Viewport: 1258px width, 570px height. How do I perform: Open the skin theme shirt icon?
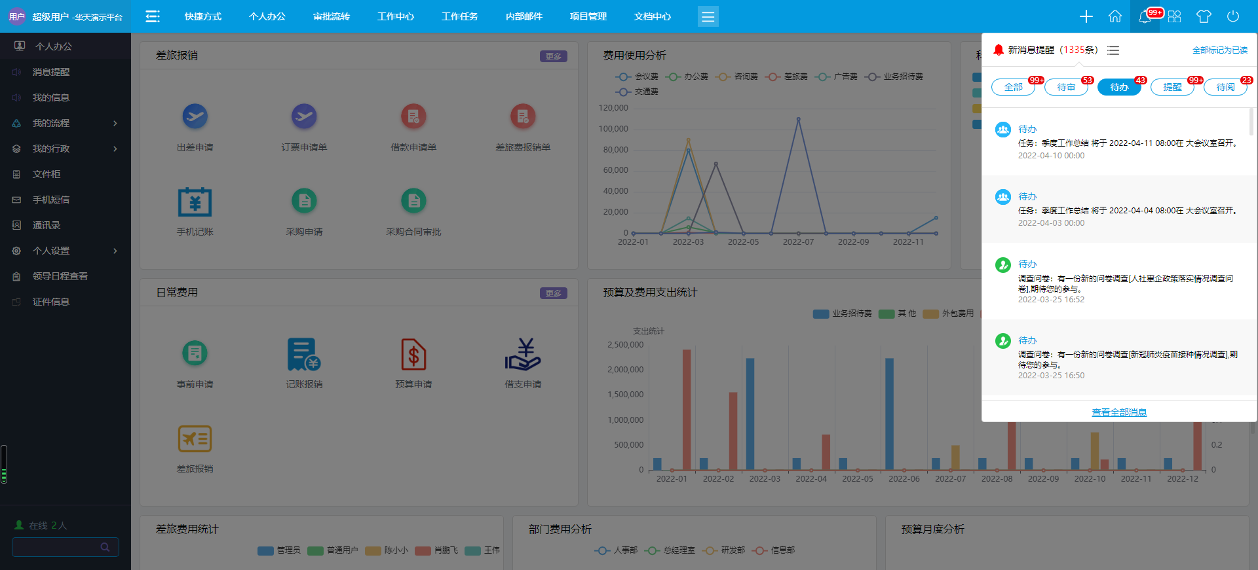pyautogui.click(x=1203, y=16)
